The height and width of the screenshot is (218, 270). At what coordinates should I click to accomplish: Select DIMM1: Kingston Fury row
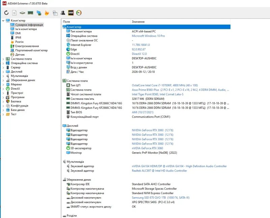(146, 103)
